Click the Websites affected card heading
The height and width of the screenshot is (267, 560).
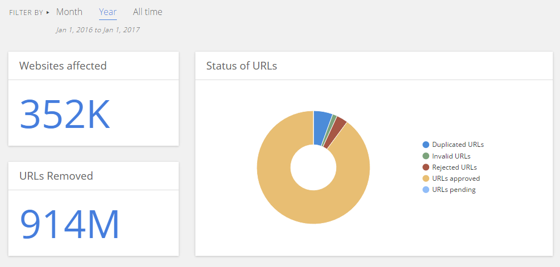(x=63, y=66)
